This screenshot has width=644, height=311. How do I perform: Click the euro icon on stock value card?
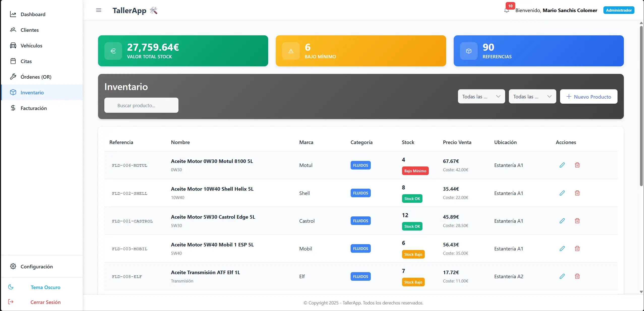click(x=113, y=51)
